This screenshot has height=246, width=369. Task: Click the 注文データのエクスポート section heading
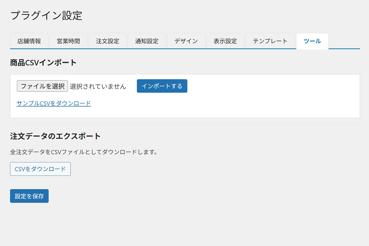tap(55, 136)
